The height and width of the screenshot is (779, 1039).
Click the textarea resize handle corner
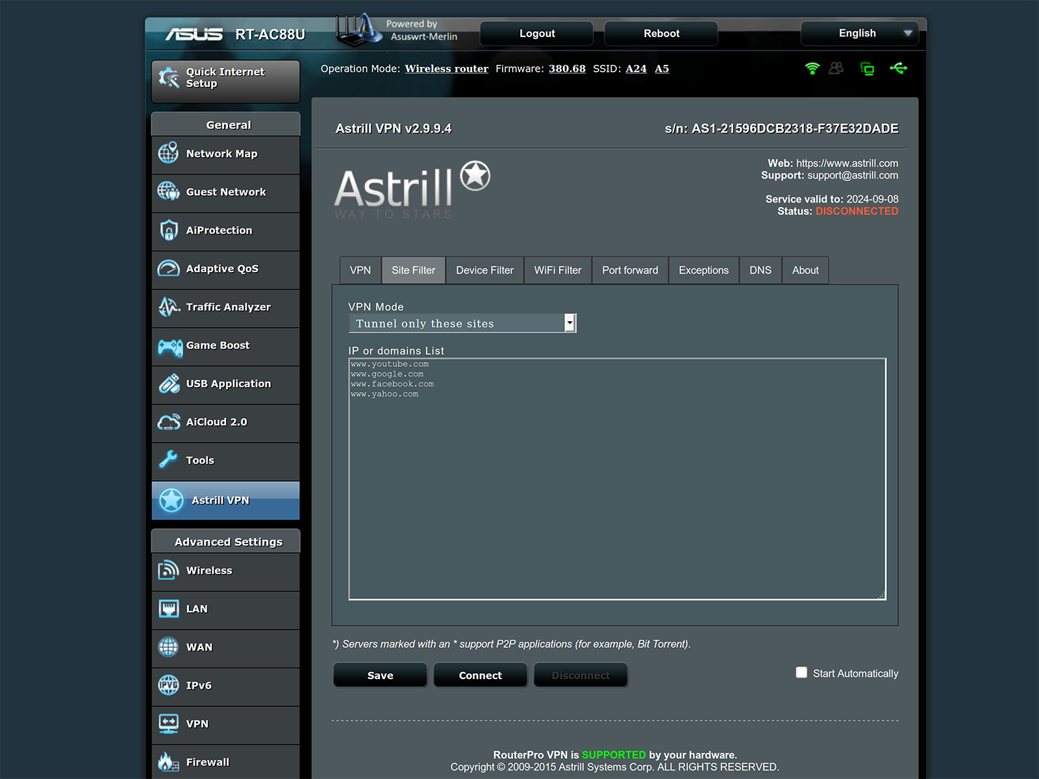coord(881,595)
